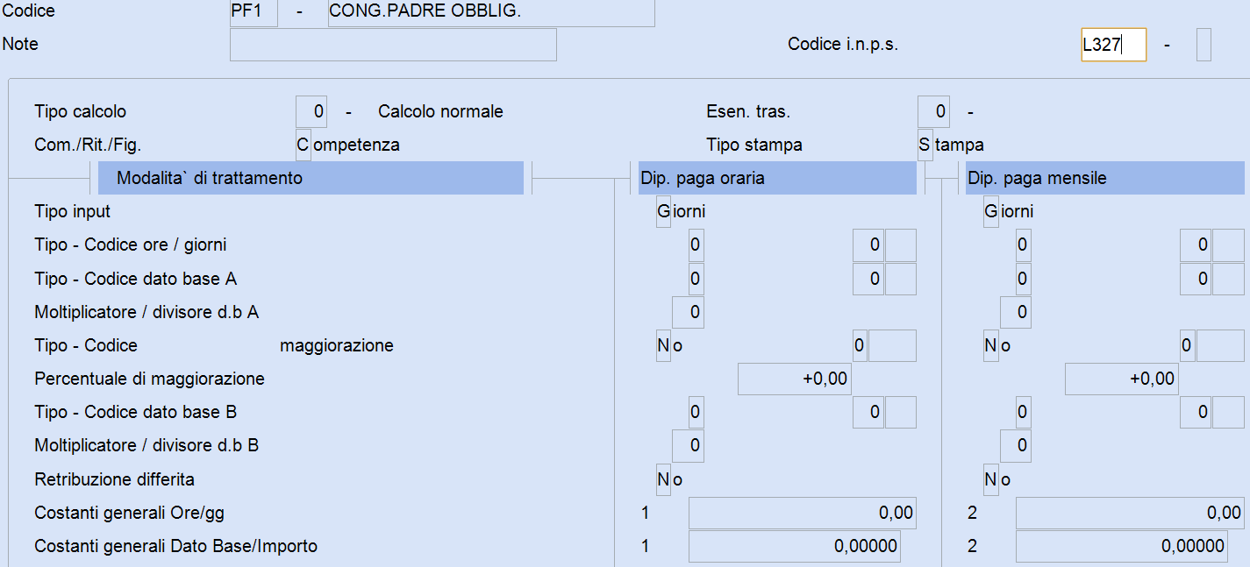The width and height of the screenshot is (1250, 567).
Task: Click the Com./Rit./Fig. field showing C
Action: tap(304, 145)
